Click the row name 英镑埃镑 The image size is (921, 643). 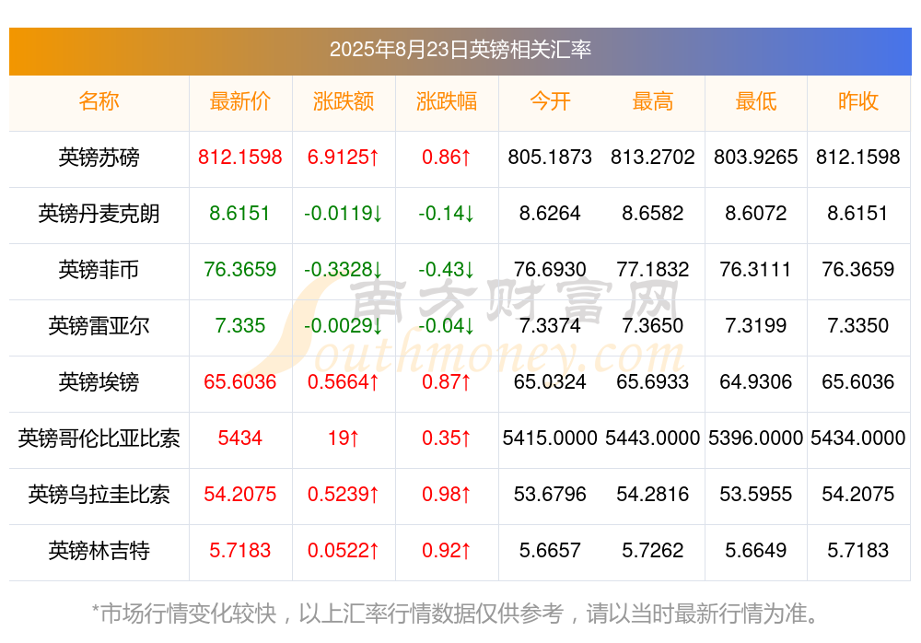coord(99,382)
